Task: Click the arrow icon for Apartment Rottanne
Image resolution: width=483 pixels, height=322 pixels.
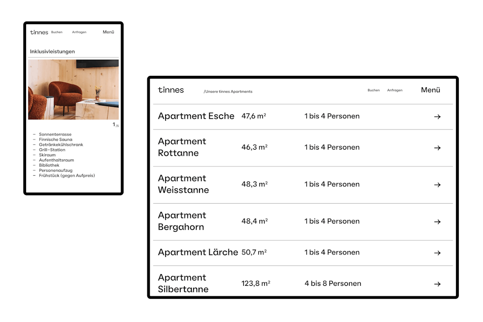Action: point(437,148)
